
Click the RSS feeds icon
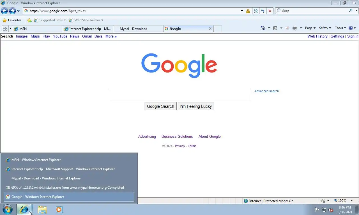(275, 28)
